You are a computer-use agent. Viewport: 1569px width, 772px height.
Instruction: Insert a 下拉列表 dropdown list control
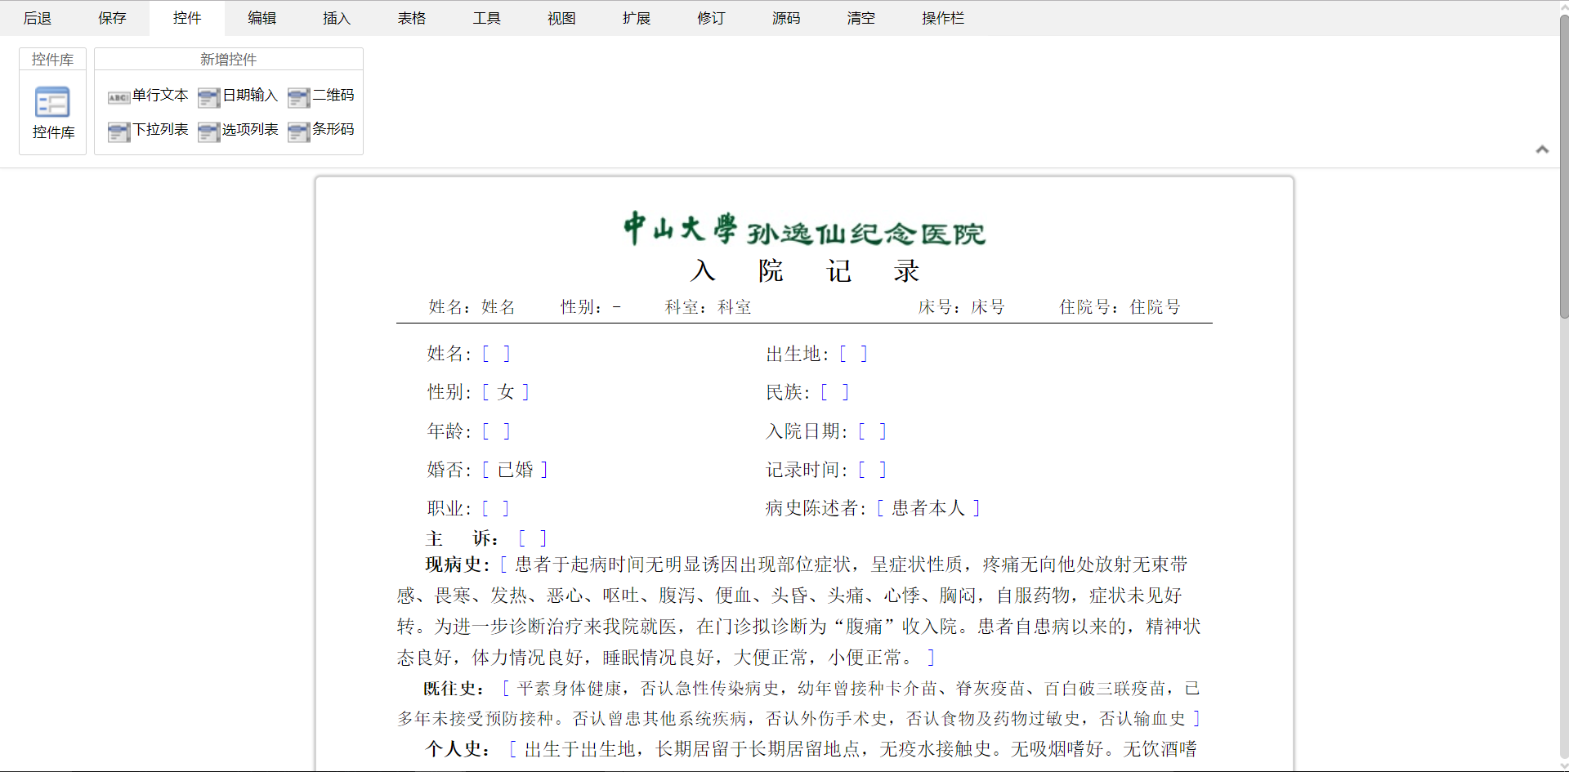coord(149,130)
